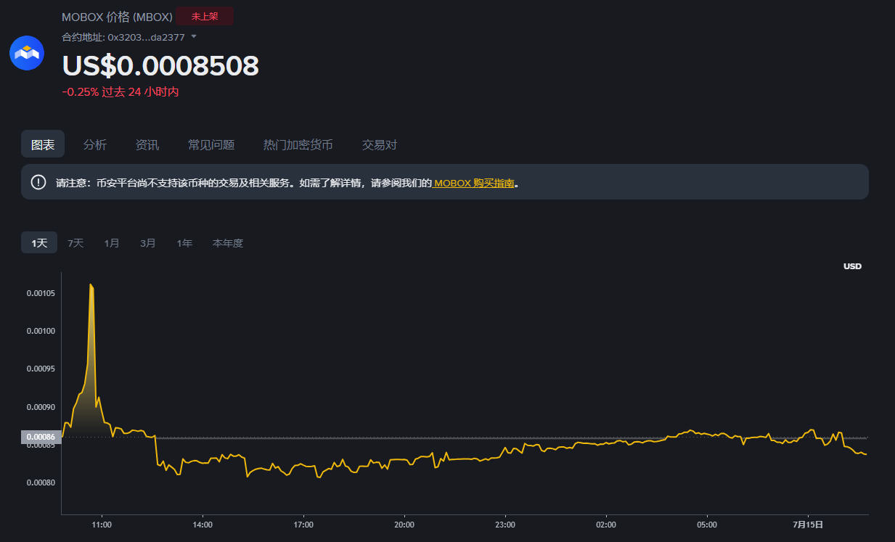Switch chart range to 3月
The width and height of the screenshot is (895, 542).
tap(148, 243)
